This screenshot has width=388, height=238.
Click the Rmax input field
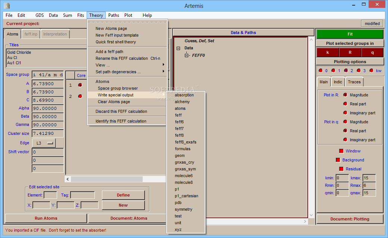(x=369, y=185)
